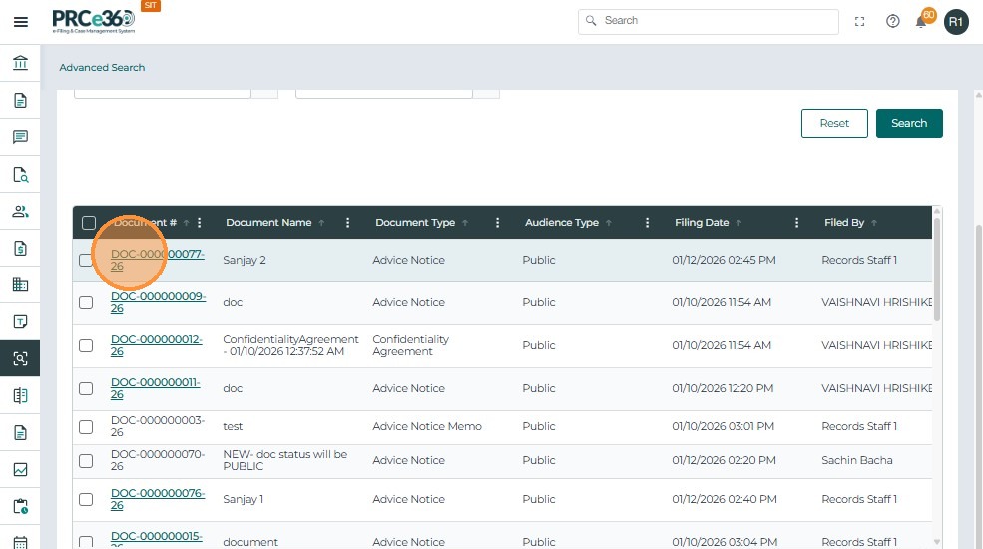Click the dollar invoice icon in sidebar

tap(20, 248)
